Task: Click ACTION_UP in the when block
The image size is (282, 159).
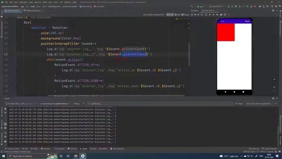Action: click(85, 65)
